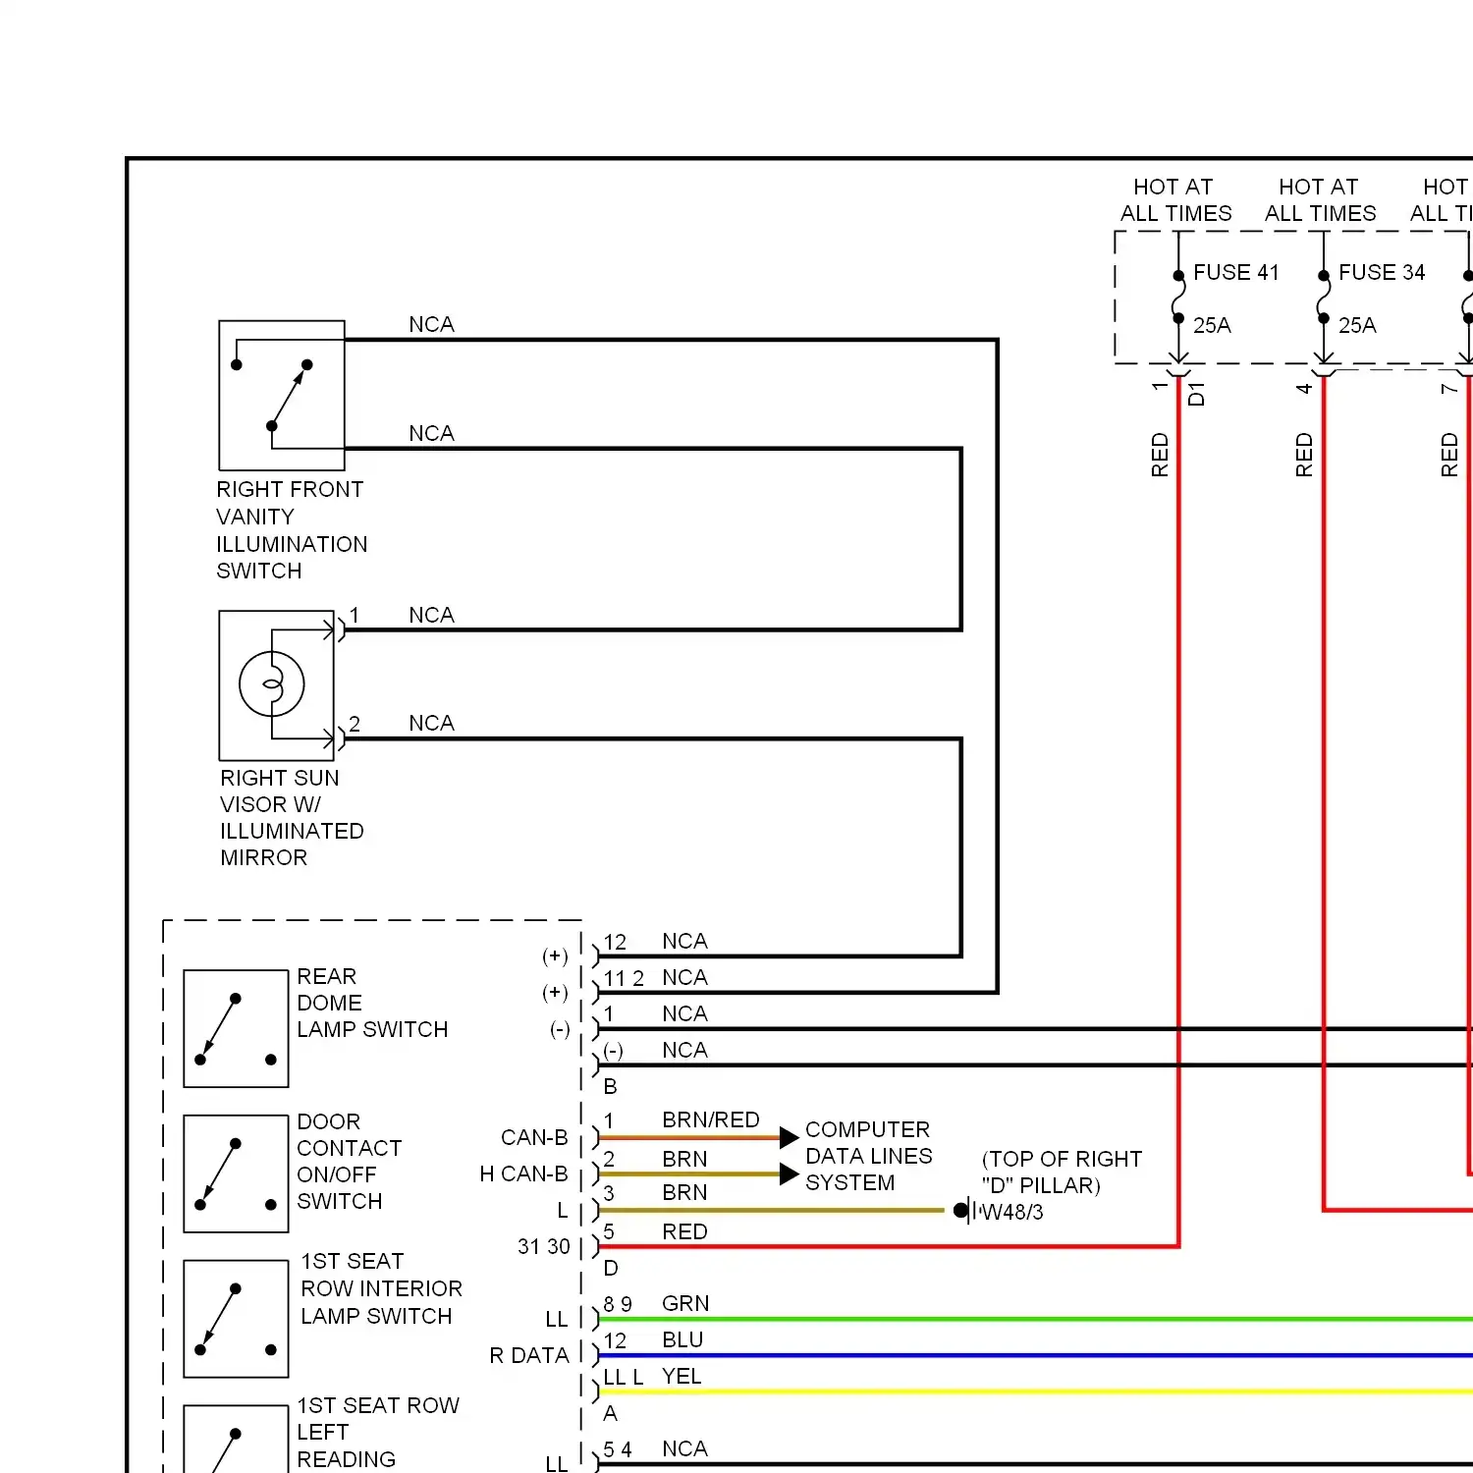Click the Right Front Vanity Illumination Switch symbol
The height and width of the screenshot is (1473, 1473).
pyautogui.click(x=282, y=395)
